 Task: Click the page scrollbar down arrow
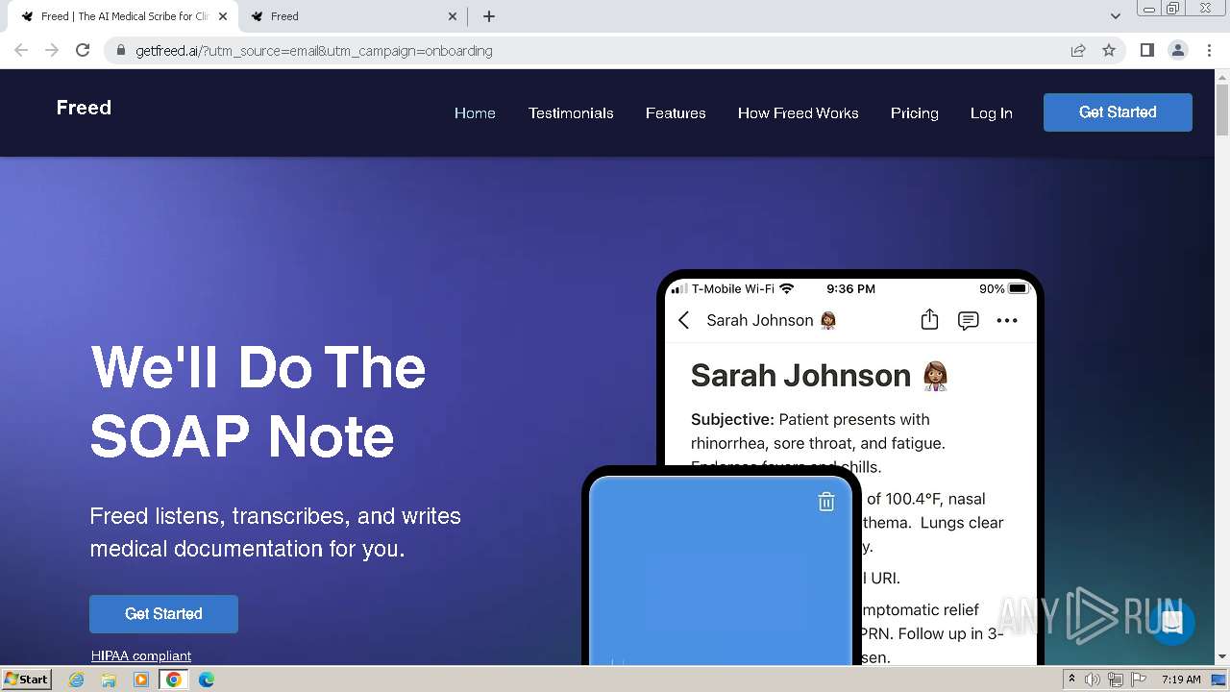pyautogui.click(x=1222, y=657)
